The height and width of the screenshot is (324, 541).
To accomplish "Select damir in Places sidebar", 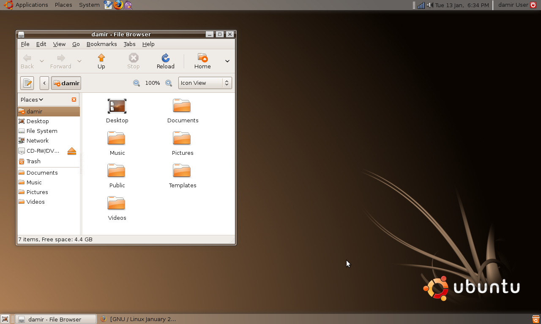I will [49, 111].
